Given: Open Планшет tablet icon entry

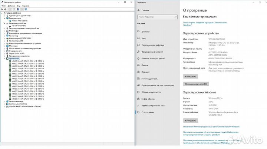Looking at the screenshot, I should point(138,72).
